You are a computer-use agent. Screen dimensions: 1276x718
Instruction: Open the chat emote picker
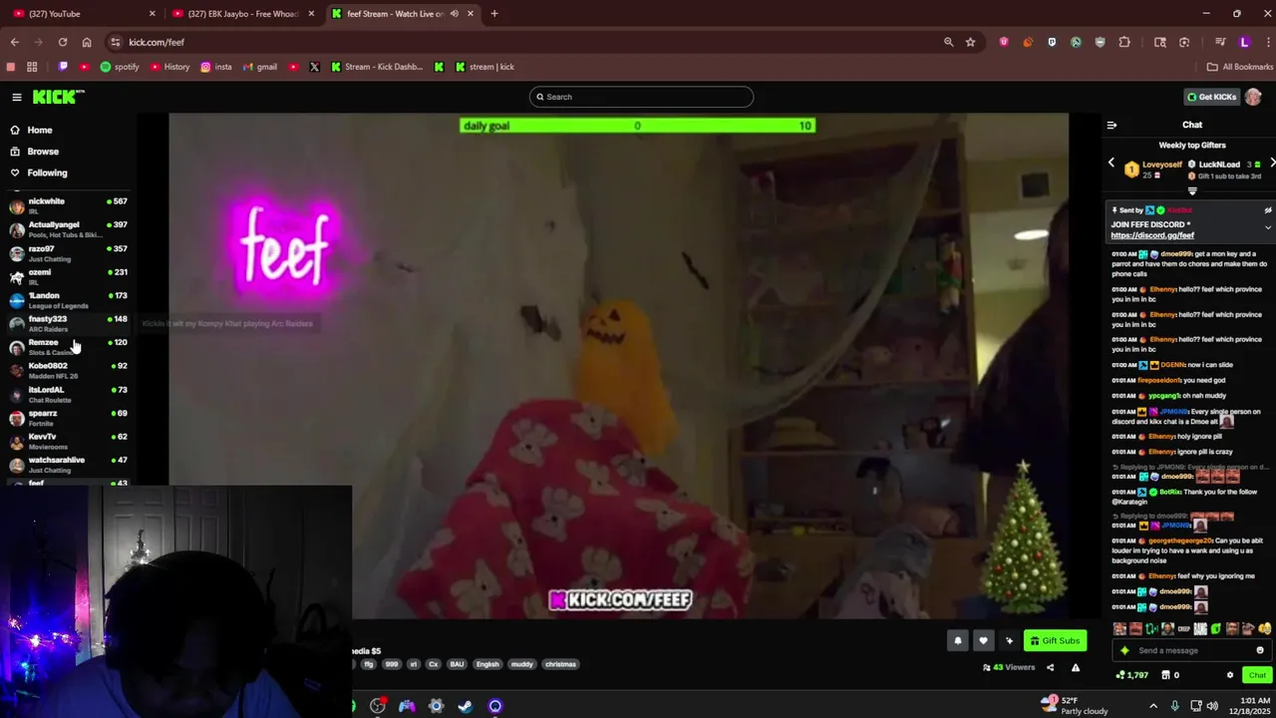tap(1260, 650)
